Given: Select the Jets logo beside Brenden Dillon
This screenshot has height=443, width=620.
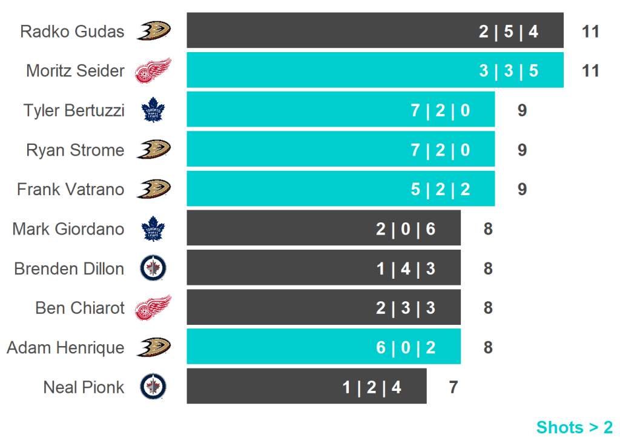Looking at the screenshot, I should tap(153, 268).
